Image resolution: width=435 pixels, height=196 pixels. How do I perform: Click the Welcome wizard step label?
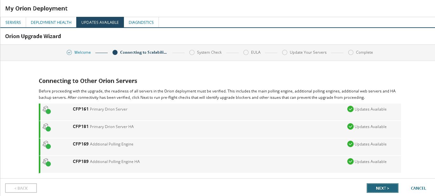click(83, 52)
